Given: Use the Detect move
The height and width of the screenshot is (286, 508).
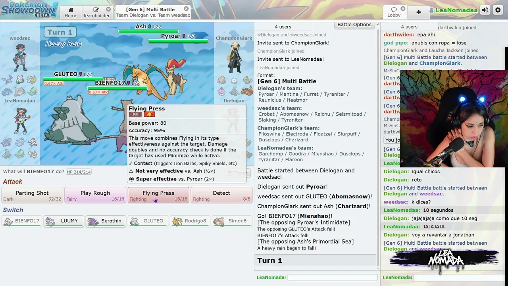Looking at the screenshot, I should 221,195.
